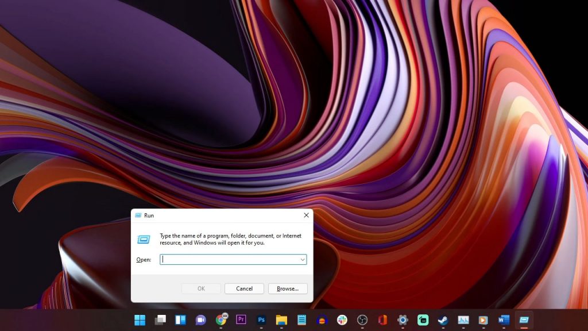This screenshot has width=588, height=331.
Task: Open Microsoft Word from the taskbar
Action: click(x=504, y=320)
